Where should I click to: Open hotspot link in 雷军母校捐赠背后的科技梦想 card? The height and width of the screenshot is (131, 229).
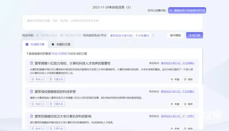click(177, 91)
